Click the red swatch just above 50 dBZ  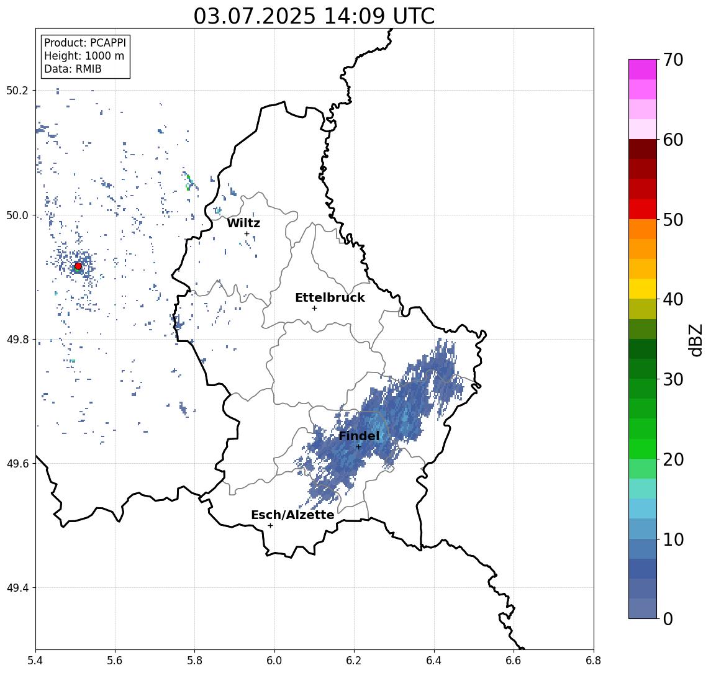pyautogui.click(x=643, y=209)
